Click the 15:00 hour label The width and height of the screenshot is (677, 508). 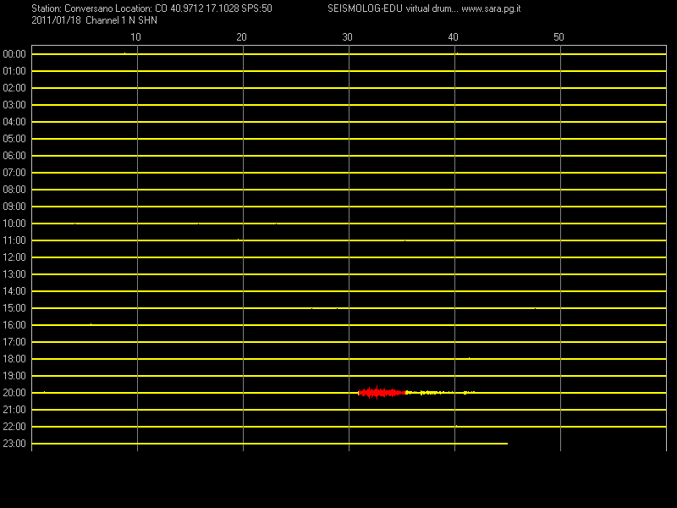[14, 308]
